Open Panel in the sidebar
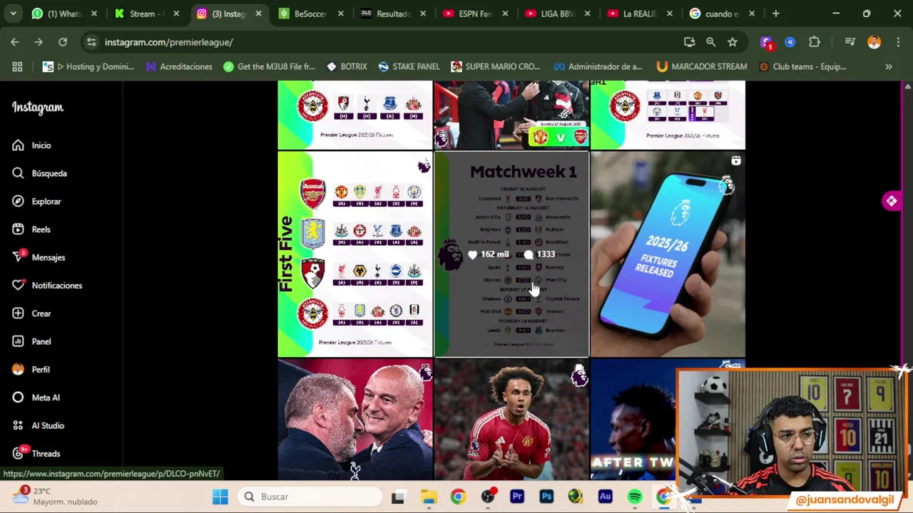Image resolution: width=913 pixels, height=513 pixels. click(x=31, y=341)
